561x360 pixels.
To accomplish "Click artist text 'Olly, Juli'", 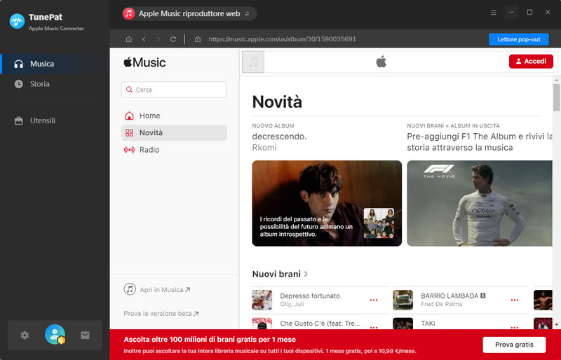I will click(292, 304).
